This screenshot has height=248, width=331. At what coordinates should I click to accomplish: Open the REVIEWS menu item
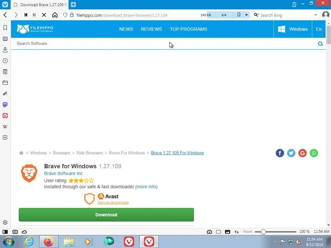point(151,29)
